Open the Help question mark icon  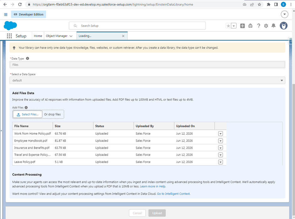[x=259, y=26]
